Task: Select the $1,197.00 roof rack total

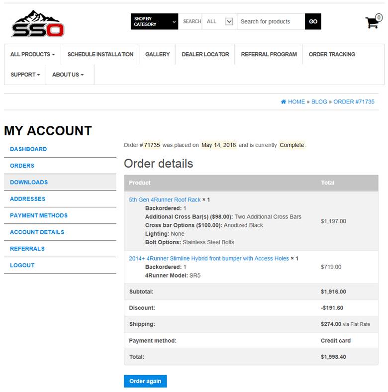Action: pyautogui.click(x=333, y=221)
